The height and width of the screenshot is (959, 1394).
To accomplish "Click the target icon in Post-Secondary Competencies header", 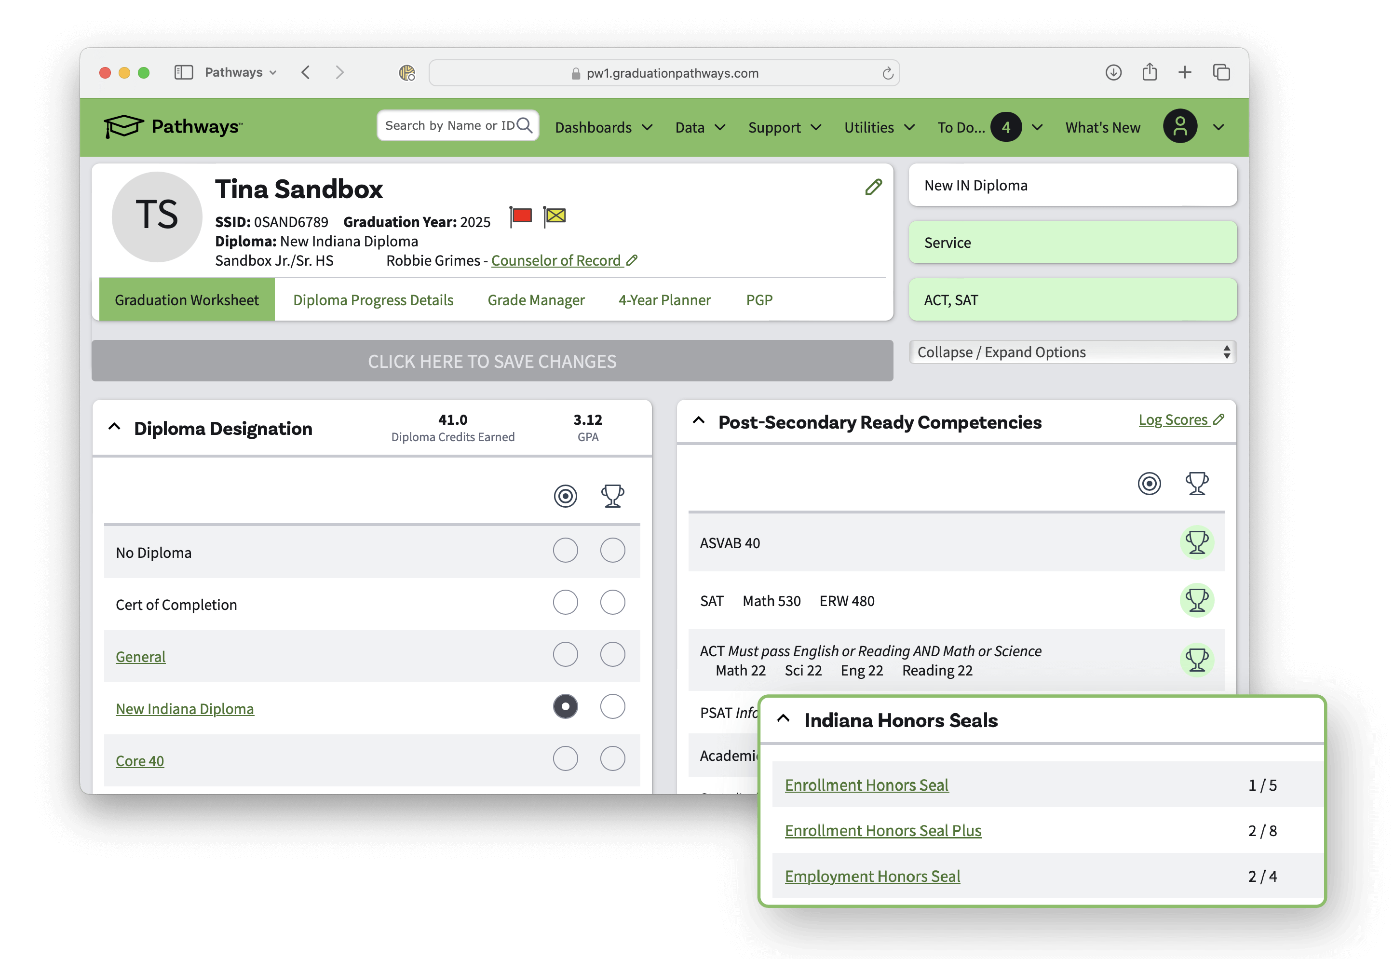I will [1149, 483].
